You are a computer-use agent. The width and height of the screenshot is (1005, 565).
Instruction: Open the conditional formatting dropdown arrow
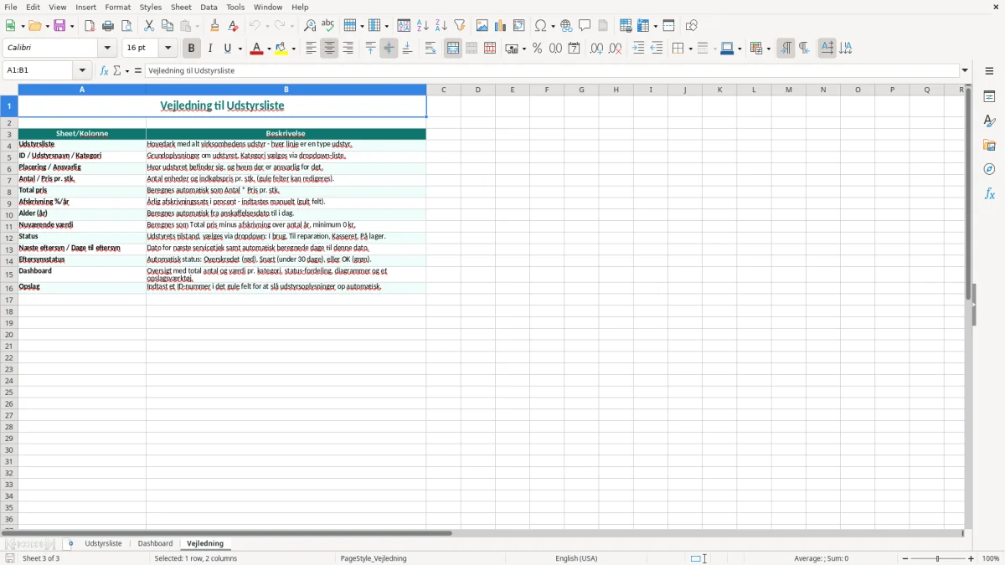(x=768, y=49)
